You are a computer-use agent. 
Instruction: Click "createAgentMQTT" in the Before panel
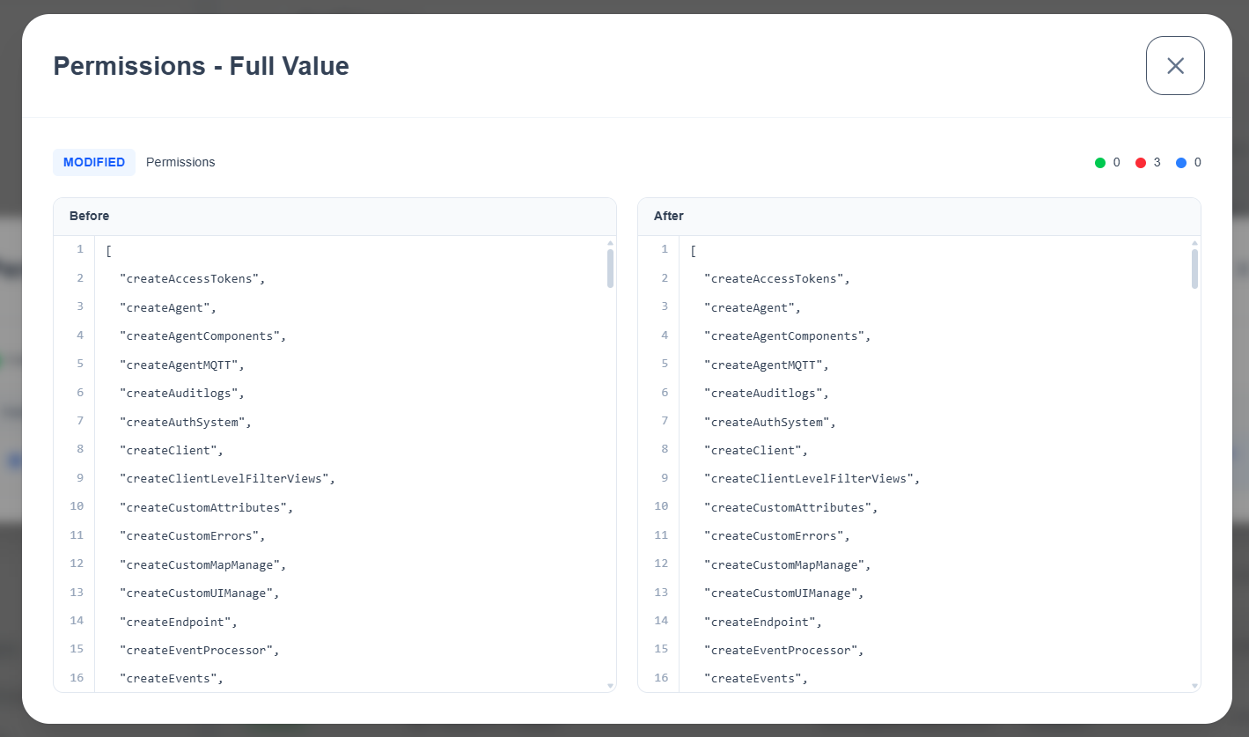pyautogui.click(x=181, y=365)
